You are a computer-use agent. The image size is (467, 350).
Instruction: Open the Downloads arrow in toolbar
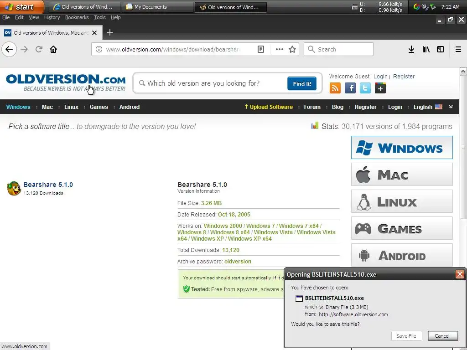[x=411, y=49]
